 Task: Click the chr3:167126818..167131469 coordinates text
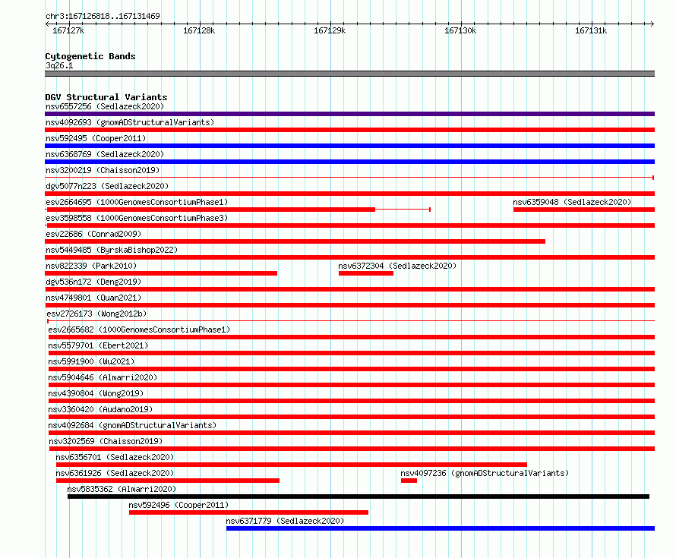point(103,16)
